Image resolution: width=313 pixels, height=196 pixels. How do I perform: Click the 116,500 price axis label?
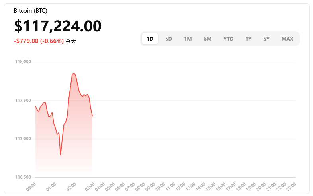click(23, 177)
